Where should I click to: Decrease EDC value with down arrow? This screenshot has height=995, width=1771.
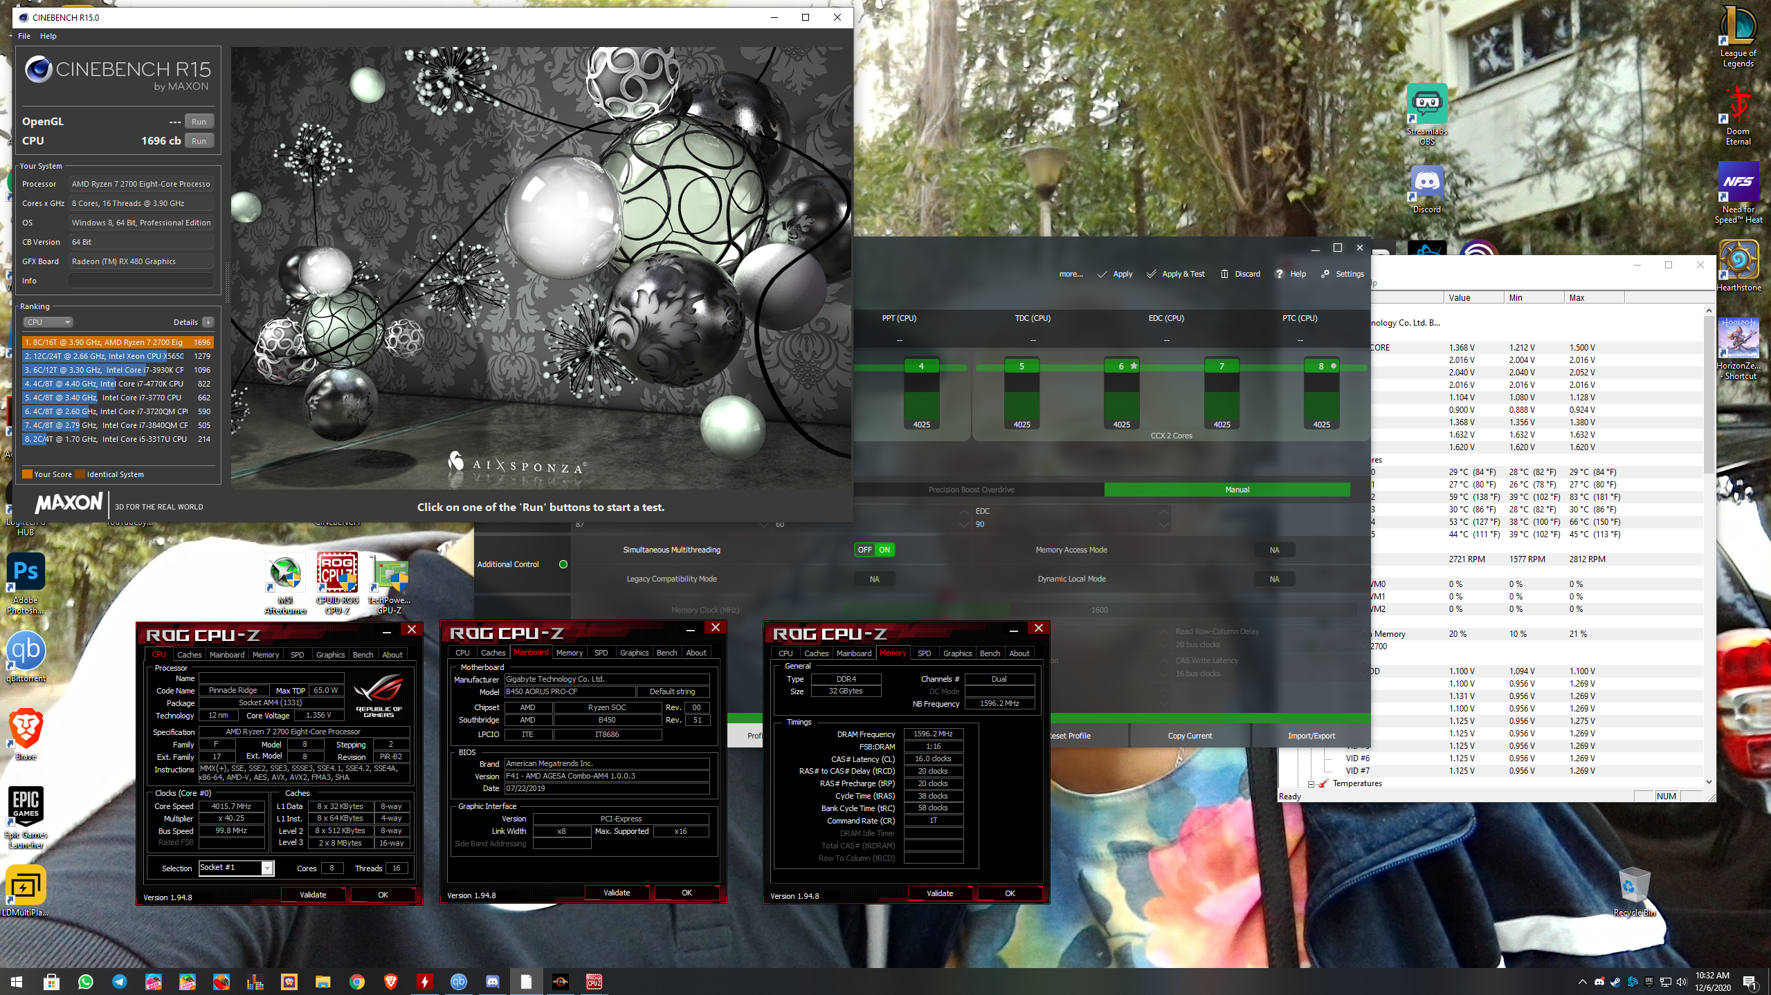1164,525
